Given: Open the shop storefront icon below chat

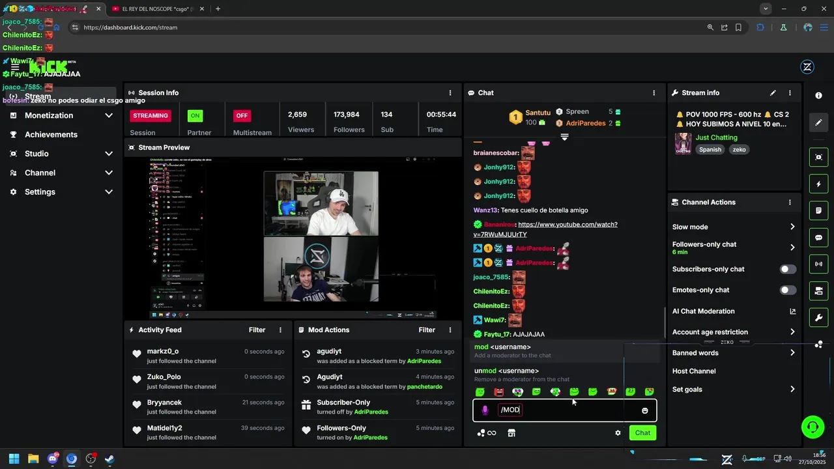Looking at the screenshot, I should (511, 433).
